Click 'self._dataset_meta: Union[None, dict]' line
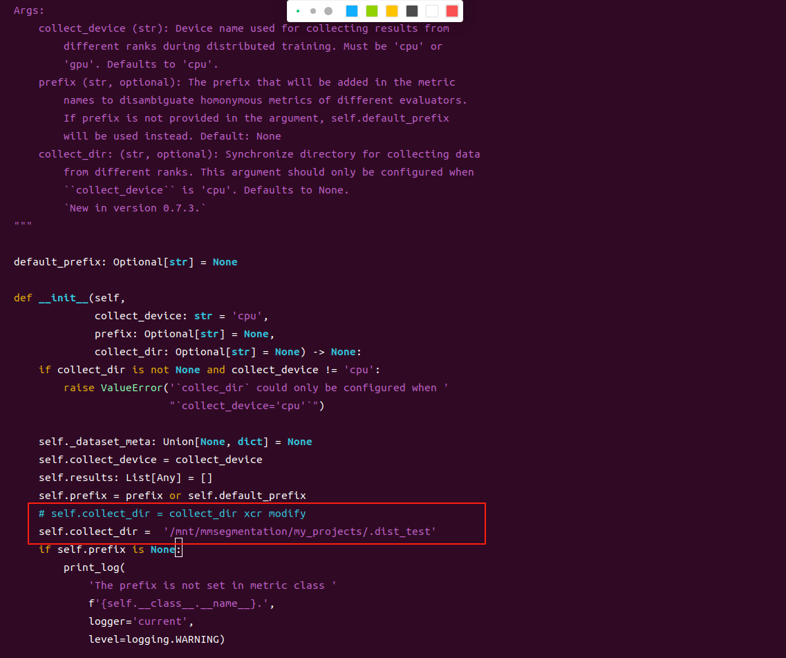 (x=175, y=442)
